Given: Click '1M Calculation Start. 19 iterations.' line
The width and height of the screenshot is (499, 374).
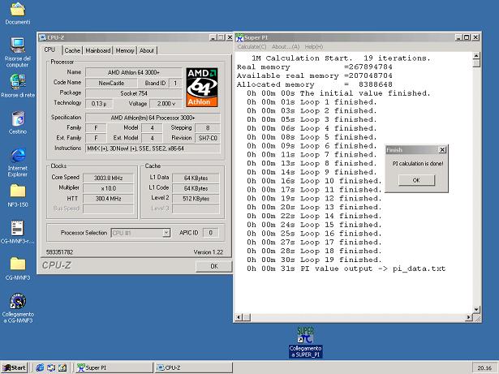Looking at the screenshot, I should [341, 58].
